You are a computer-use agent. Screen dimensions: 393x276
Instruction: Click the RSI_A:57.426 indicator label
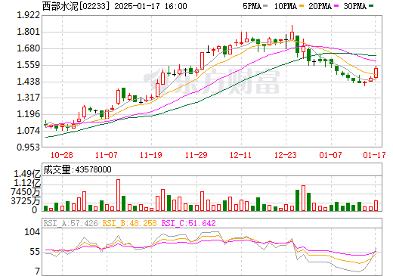coord(70,223)
